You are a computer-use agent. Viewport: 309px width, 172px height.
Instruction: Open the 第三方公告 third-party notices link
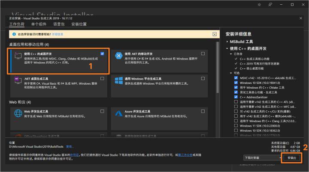[x=185, y=155]
